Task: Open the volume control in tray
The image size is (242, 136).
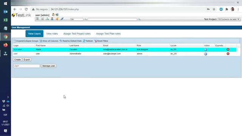Action: click(x=8, y=106)
